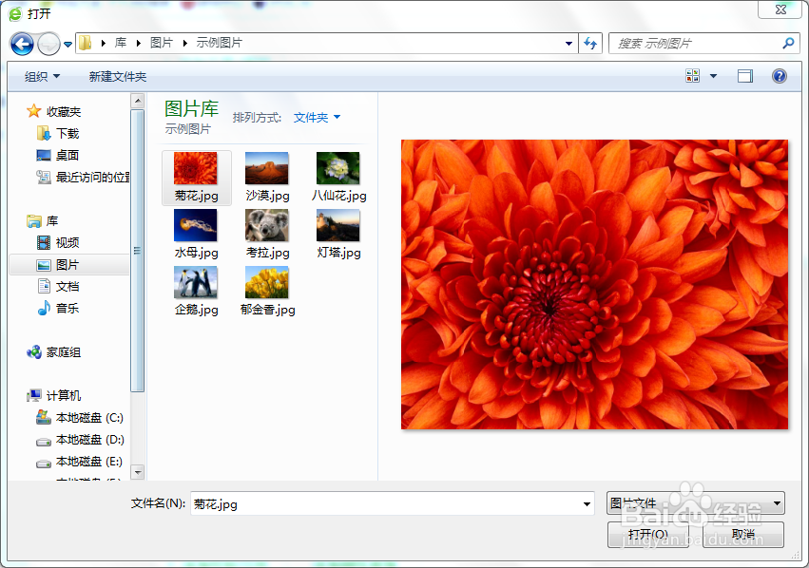809x568 pixels.
Task: Click the sidebar scrollbar up arrow
Action: click(x=138, y=101)
